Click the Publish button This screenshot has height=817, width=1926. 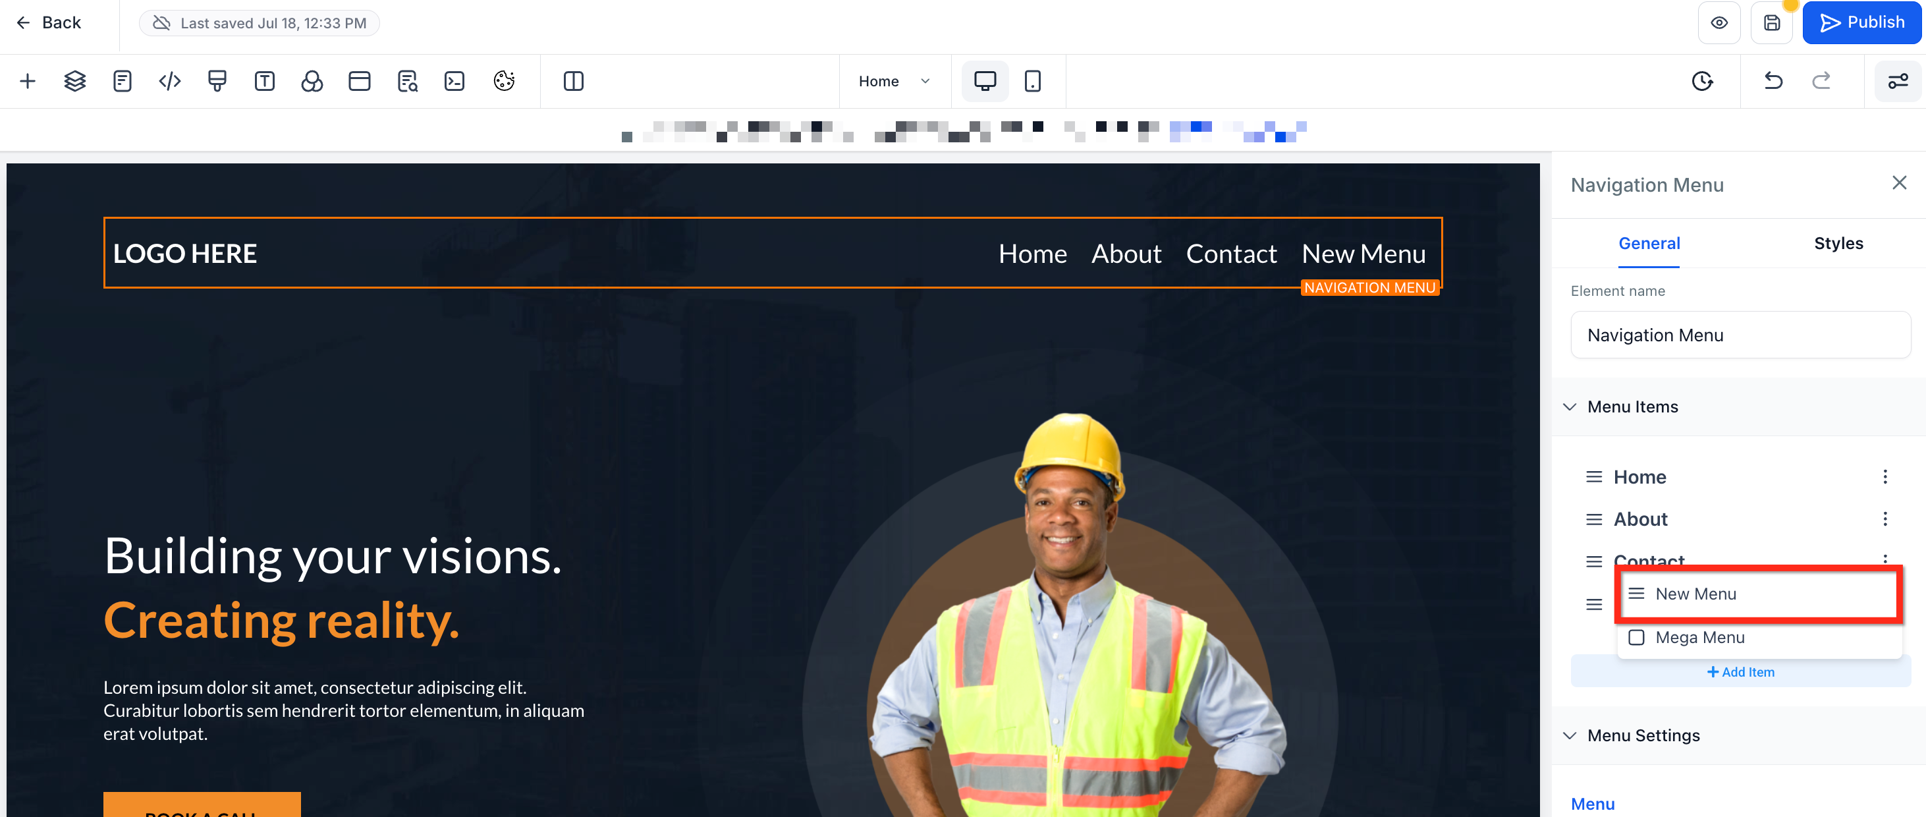click(x=1861, y=22)
